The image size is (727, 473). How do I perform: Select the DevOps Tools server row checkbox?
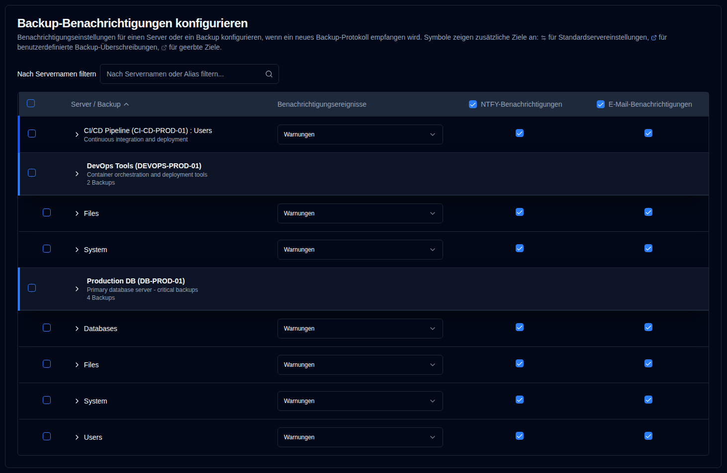(32, 173)
